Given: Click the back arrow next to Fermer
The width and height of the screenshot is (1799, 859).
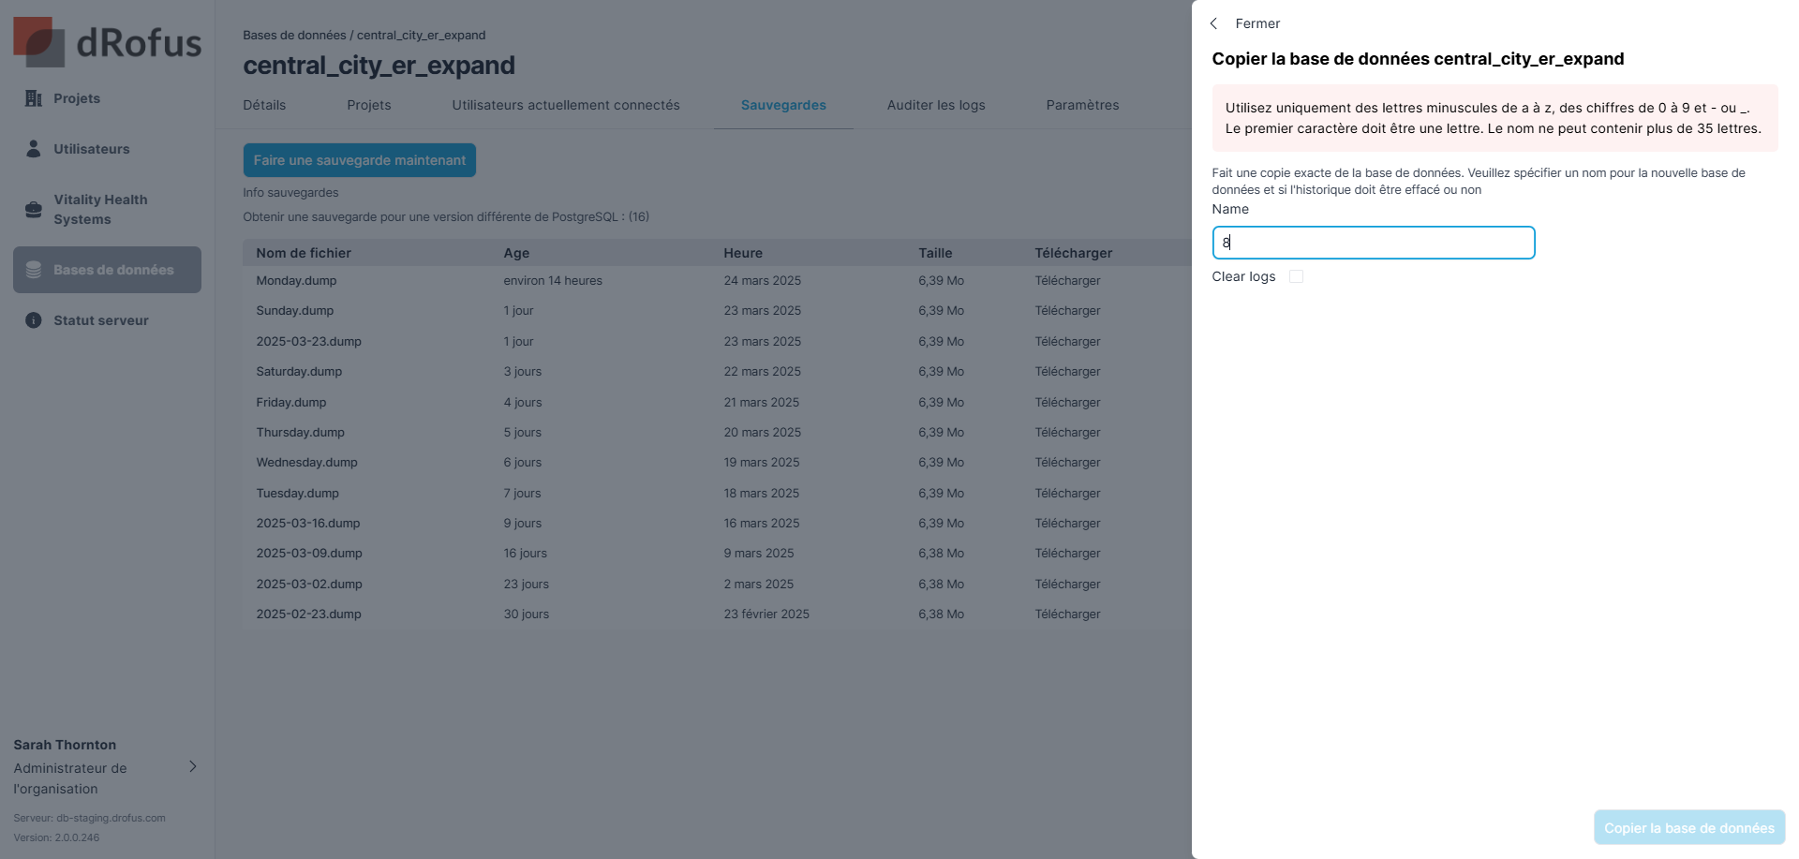Looking at the screenshot, I should [x=1214, y=23].
